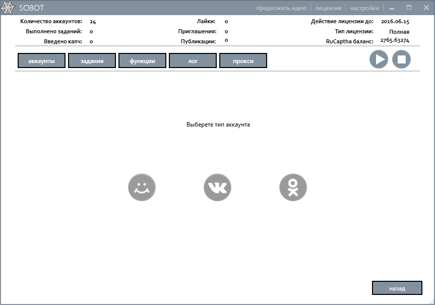Click the SOBOT spider web logo
This screenshot has height=305, width=435.
[x=8, y=8]
